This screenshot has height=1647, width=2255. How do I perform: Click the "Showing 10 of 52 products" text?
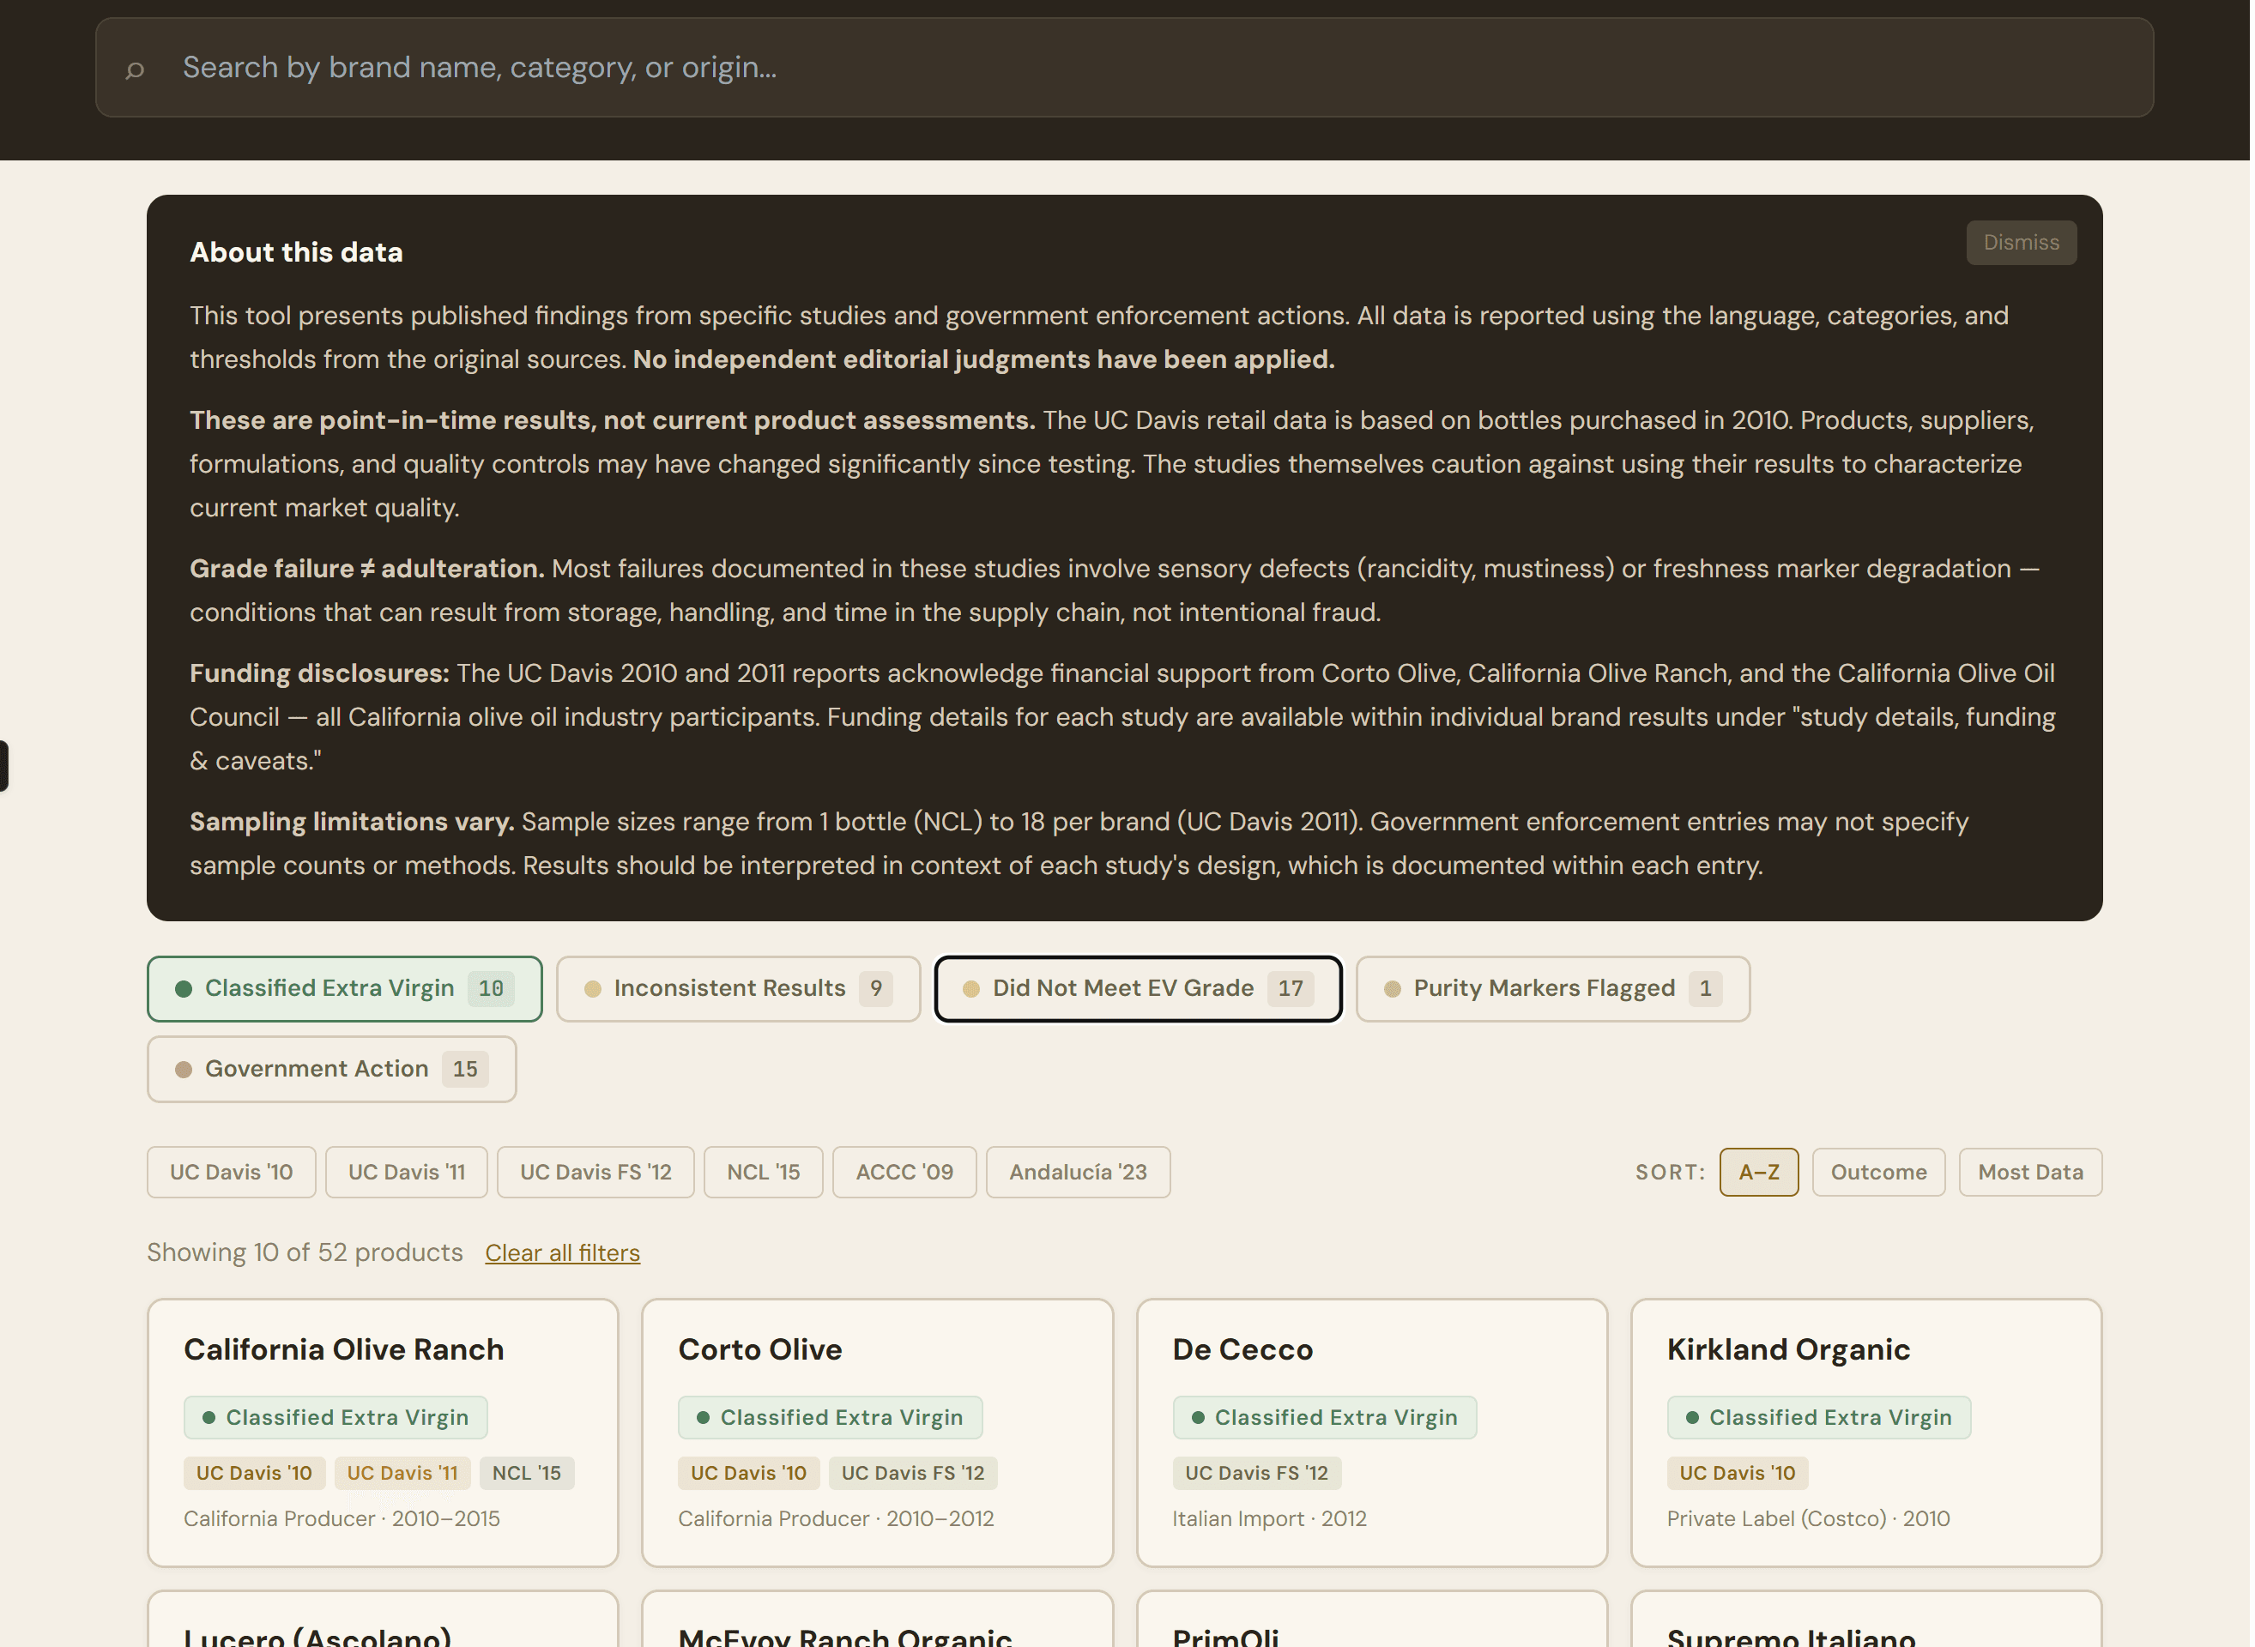click(x=305, y=1254)
